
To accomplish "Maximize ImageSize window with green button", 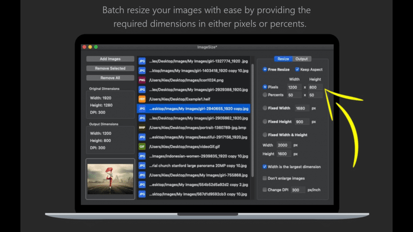I will tap(96, 47).
